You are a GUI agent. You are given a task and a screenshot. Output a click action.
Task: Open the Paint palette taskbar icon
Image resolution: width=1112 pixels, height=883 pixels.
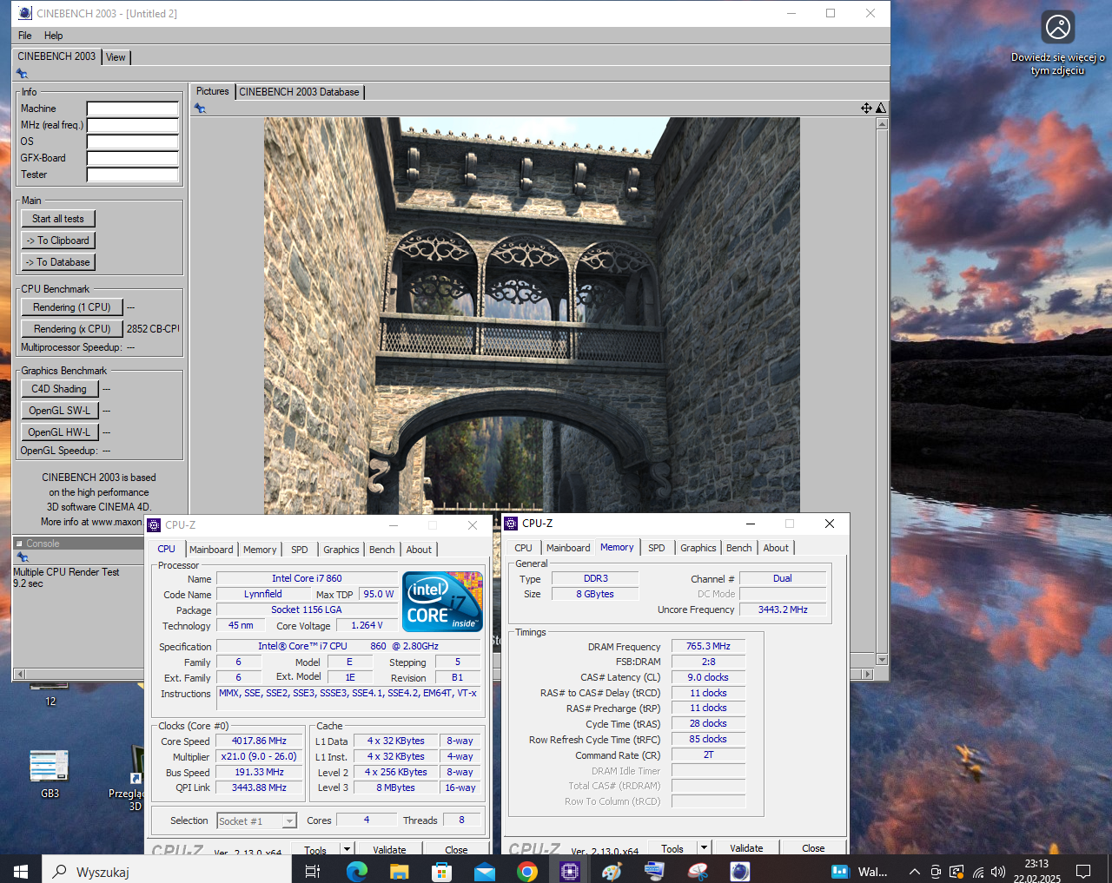[612, 871]
